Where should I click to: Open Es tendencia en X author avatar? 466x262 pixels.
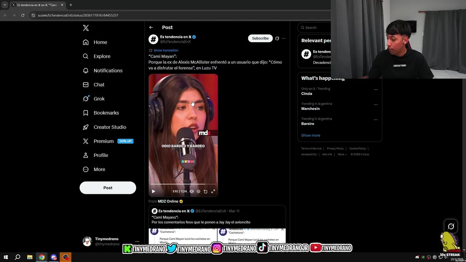(153, 39)
